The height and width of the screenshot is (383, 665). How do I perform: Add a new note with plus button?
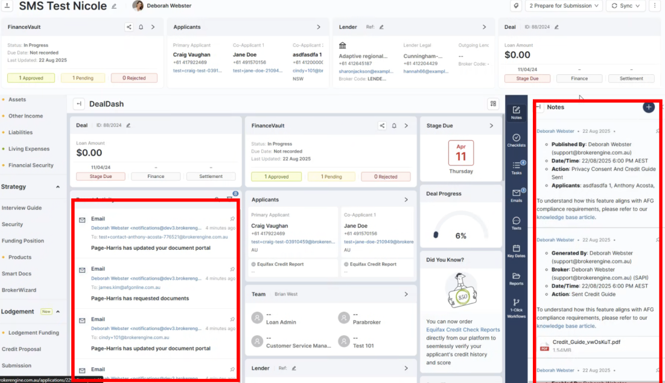(x=649, y=107)
